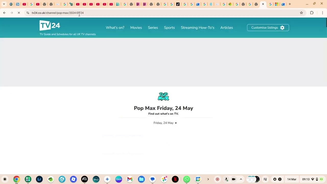Expand the Friday, 24 May date dropdown
Image resolution: width=327 pixels, height=184 pixels.
pos(165,123)
